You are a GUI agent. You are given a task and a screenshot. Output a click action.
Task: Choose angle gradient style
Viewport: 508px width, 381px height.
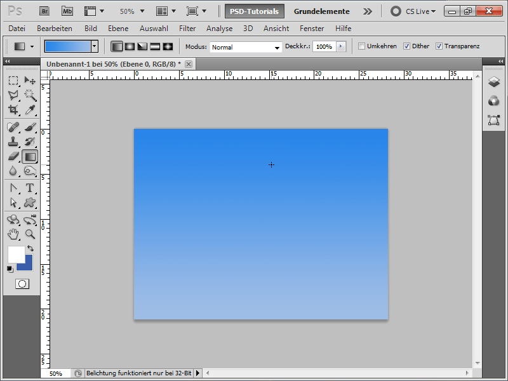[142, 46]
